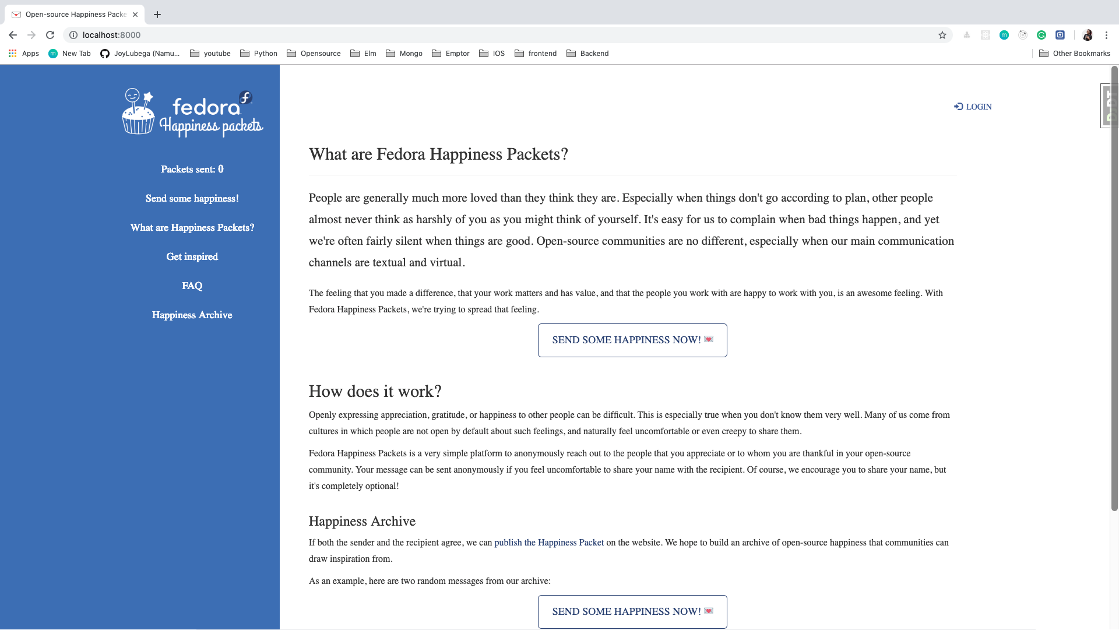Bookmark this page with the star icon
This screenshot has height=630, width=1119.
click(x=942, y=35)
